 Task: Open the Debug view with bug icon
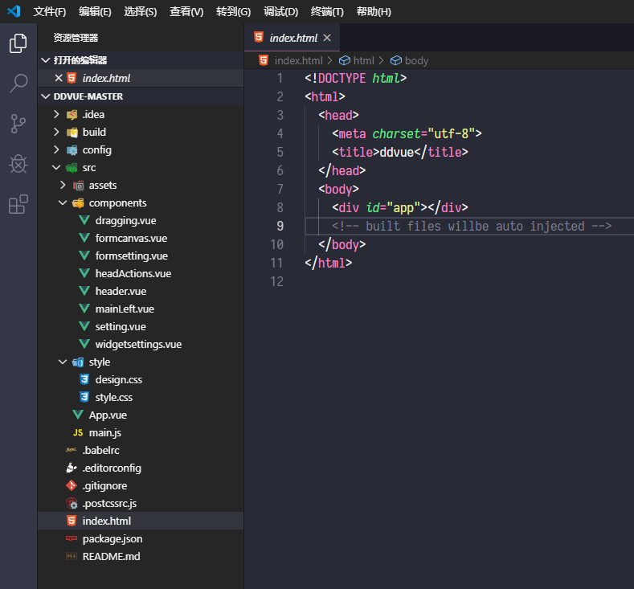(x=18, y=164)
